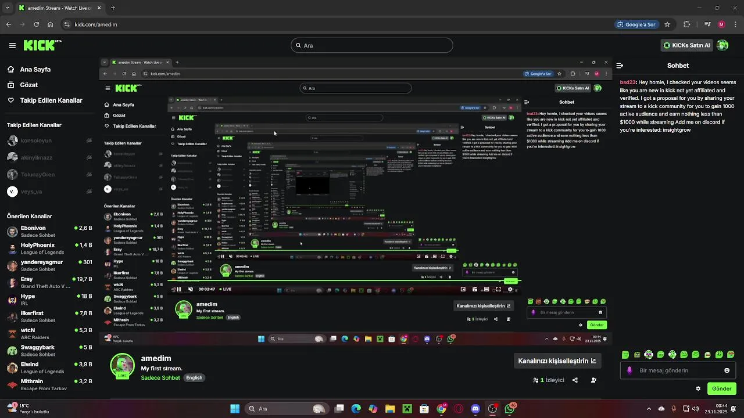Open recommended channel Mithrain

[x=49, y=385]
